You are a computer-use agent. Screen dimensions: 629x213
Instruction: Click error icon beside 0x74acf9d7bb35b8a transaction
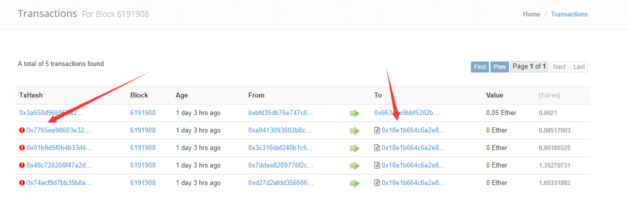click(x=22, y=183)
